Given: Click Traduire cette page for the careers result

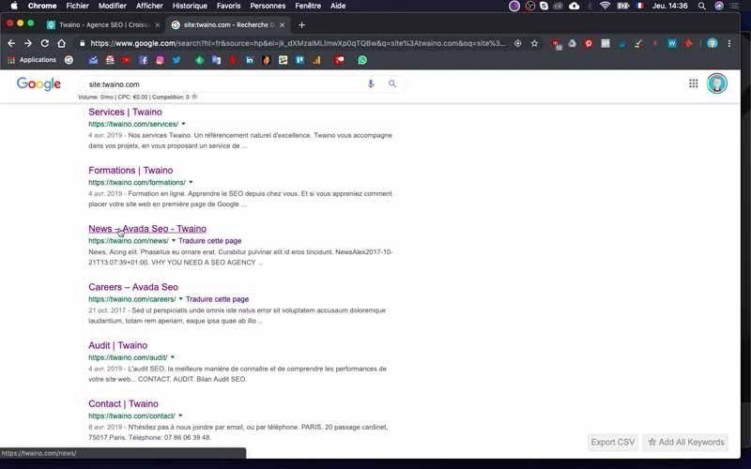Looking at the screenshot, I should [217, 299].
